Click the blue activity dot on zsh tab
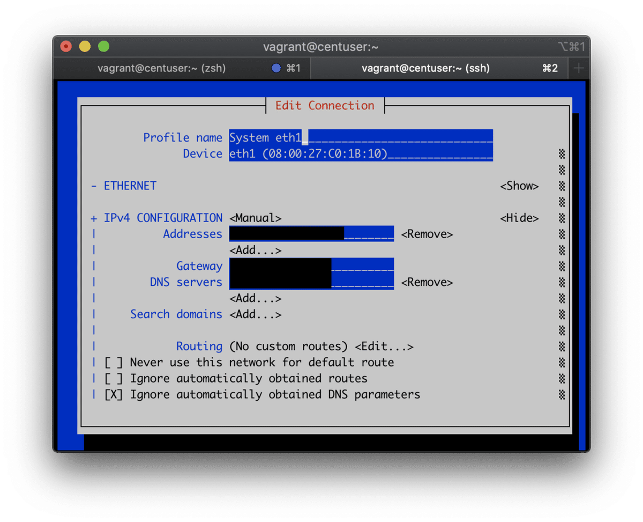Viewport: 643px width, 522px height. coord(276,68)
